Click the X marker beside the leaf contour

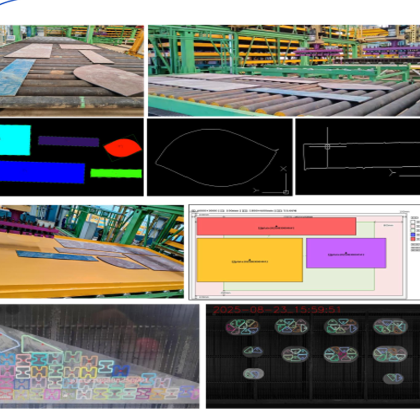pos(283,168)
